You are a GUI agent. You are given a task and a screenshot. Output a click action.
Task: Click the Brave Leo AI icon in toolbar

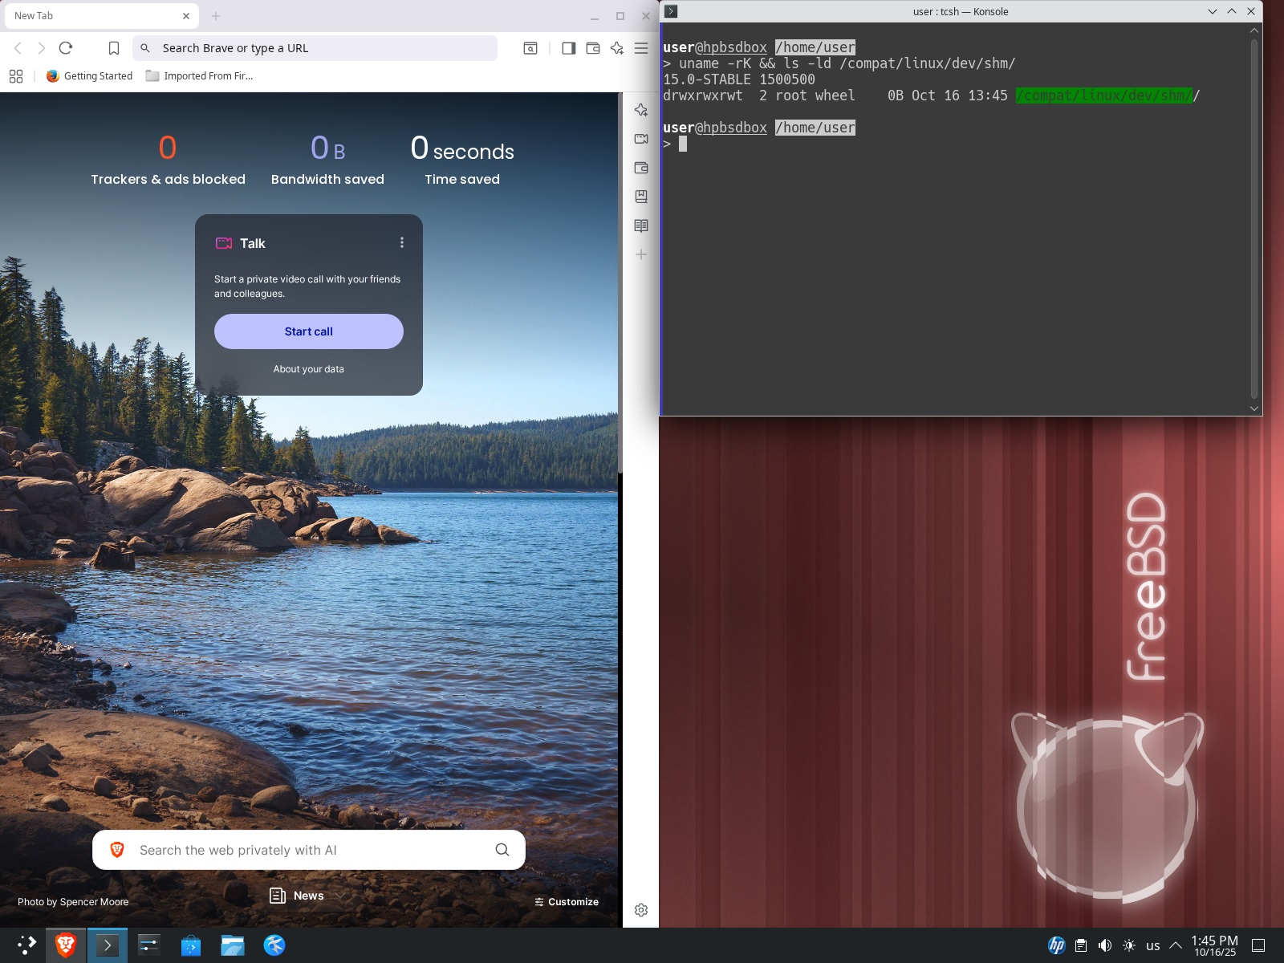coord(616,48)
